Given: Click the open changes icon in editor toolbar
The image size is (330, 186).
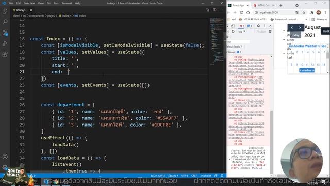Looking at the screenshot, I should tap(208, 10).
